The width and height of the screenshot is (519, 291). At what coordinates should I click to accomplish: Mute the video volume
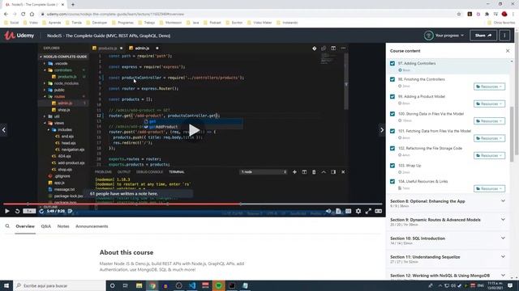[x=328, y=211]
